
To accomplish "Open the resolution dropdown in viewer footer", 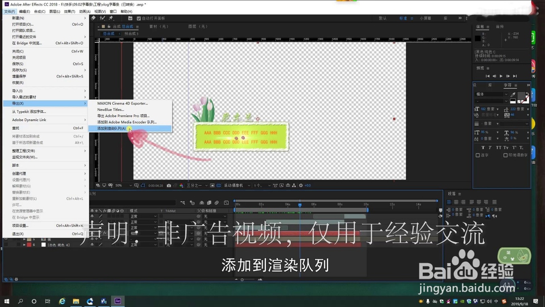I will point(197,185).
